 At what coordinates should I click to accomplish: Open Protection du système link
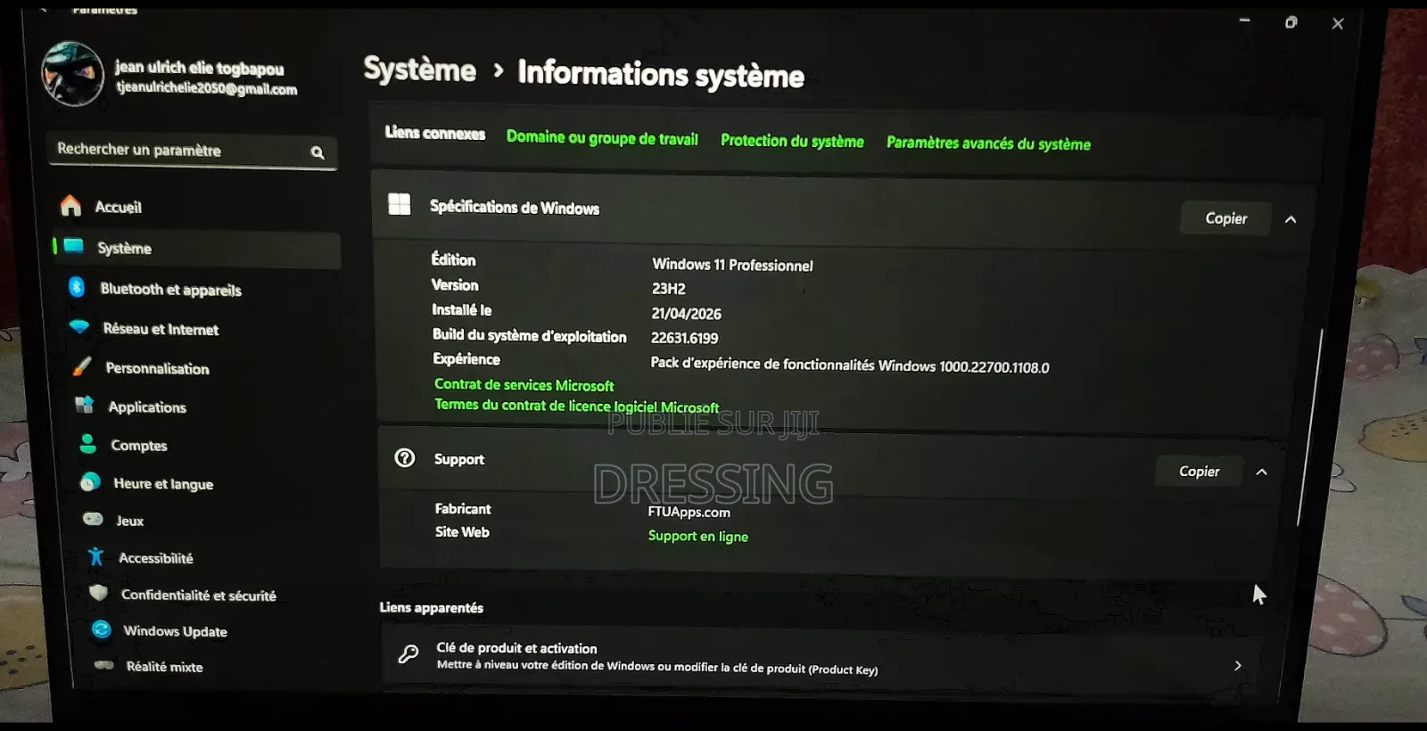tap(792, 141)
